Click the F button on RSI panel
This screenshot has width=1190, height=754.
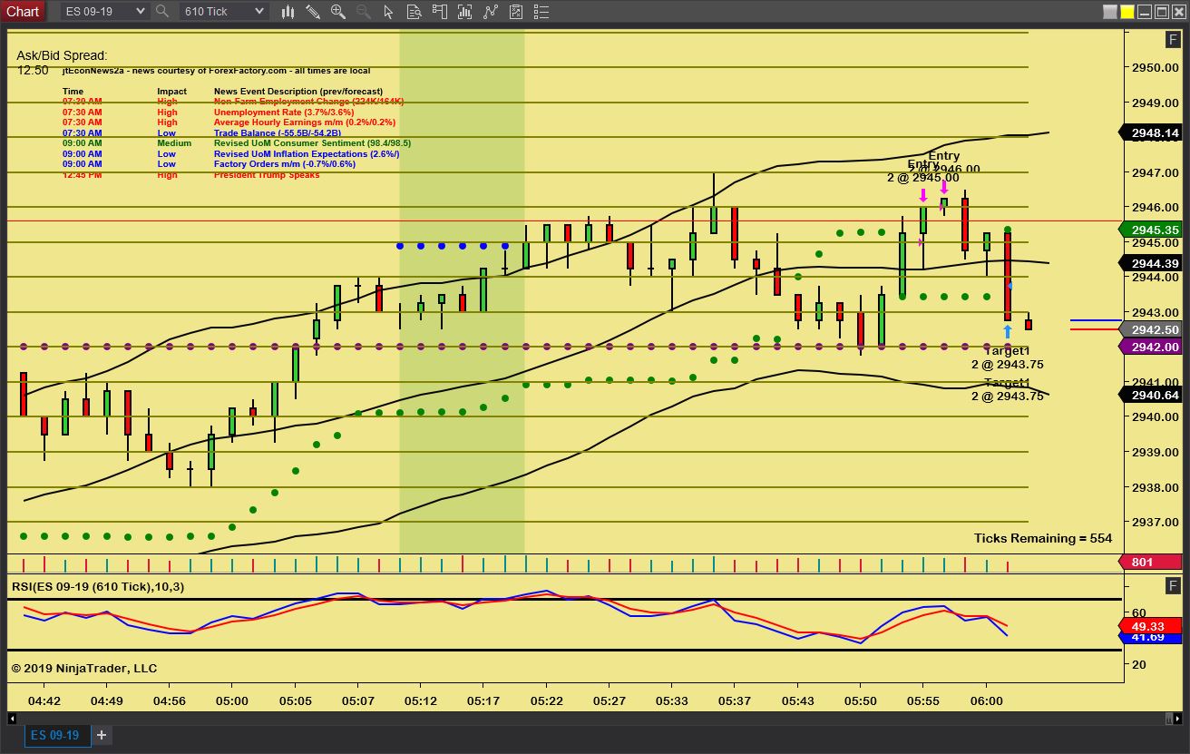click(x=1172, y=585)
